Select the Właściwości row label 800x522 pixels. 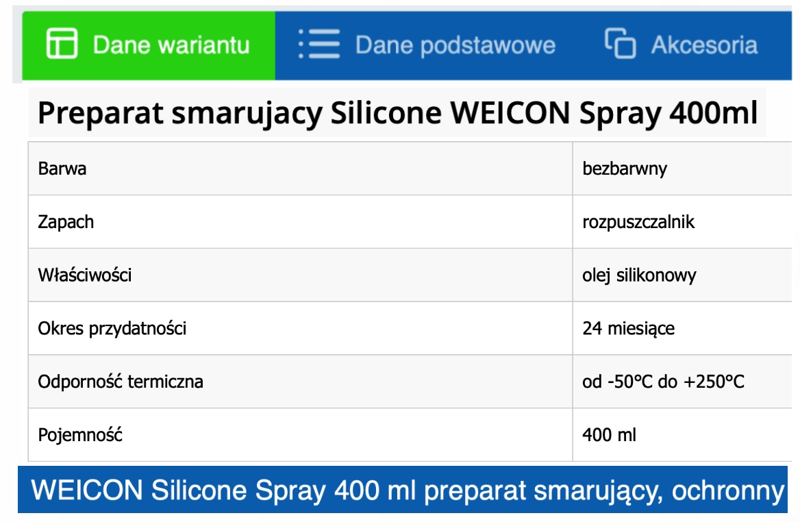pyautogui.click(x=85, y=275)
